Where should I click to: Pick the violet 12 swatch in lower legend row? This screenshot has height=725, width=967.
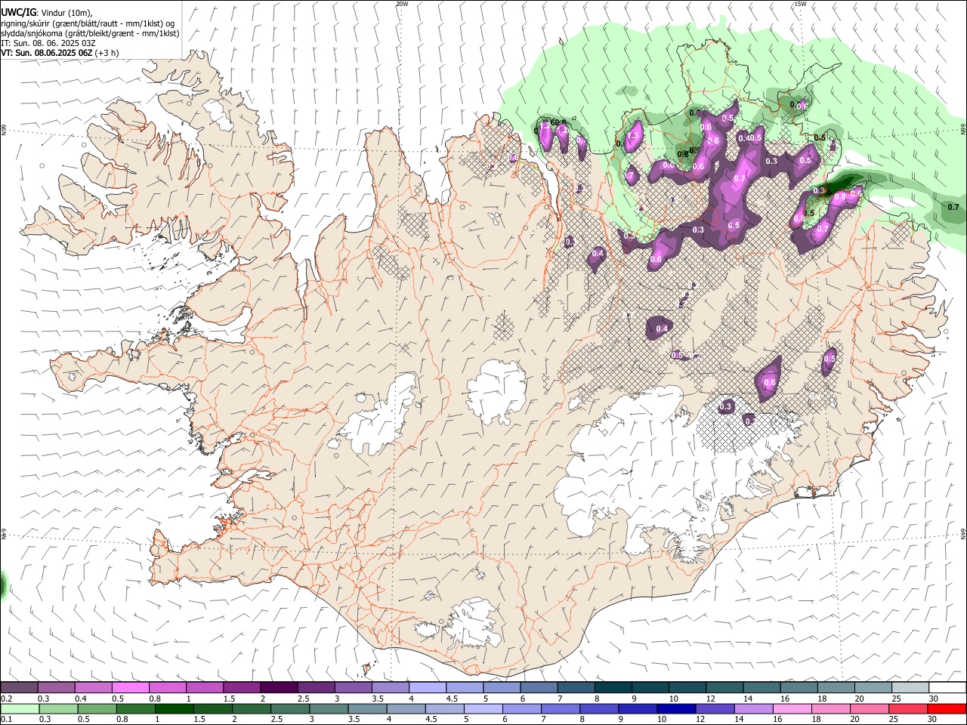click(715, 708)
